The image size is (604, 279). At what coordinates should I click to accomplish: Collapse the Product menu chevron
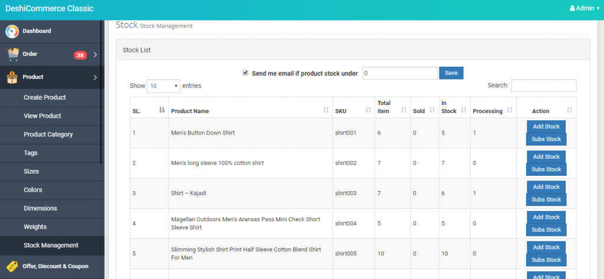95,78
